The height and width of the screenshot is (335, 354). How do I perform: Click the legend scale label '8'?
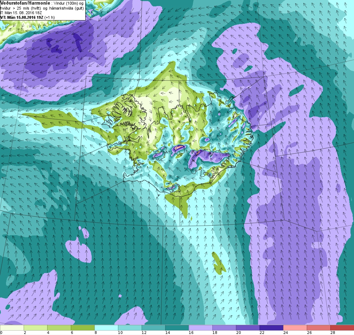96,333
